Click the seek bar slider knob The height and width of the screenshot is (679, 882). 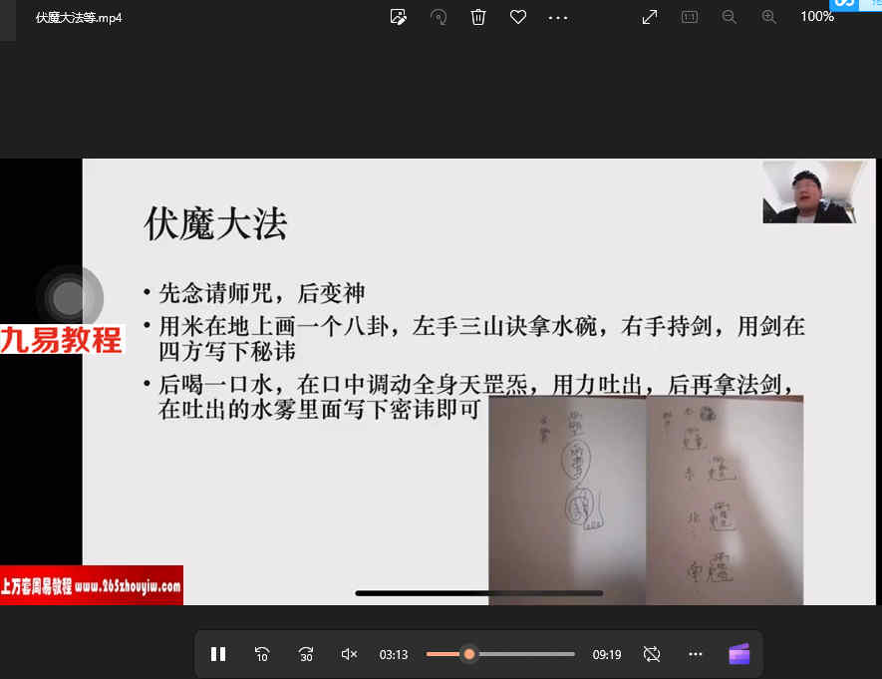click(x=468, y=654)
